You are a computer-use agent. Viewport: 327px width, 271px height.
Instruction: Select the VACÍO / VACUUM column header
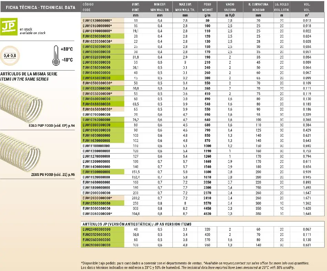[230, 7]
